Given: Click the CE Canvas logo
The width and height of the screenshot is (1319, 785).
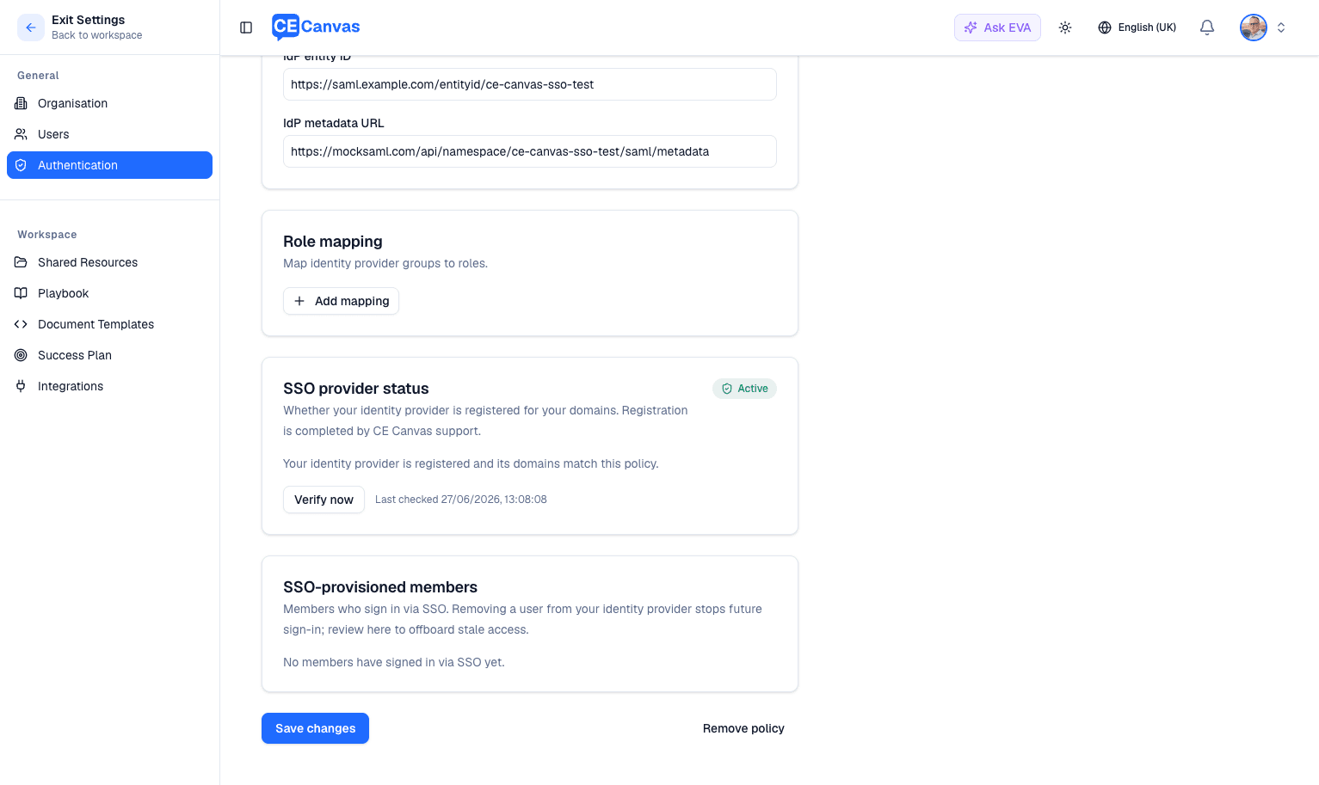Looking at the screenshot, I should pyautogui.click(x=316, y=27).
